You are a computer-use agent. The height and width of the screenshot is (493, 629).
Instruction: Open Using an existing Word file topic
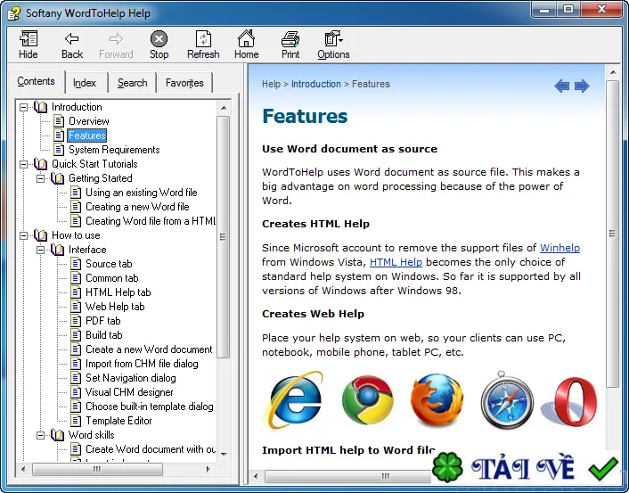coord(141,193)
